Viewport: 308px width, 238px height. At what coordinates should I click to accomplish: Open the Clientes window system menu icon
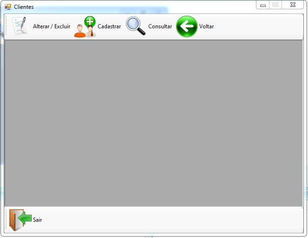pos(7,7)
